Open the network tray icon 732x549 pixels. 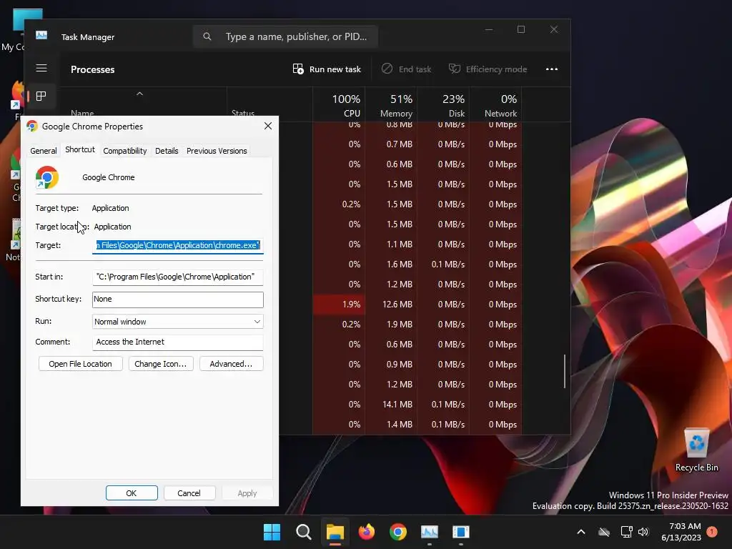click(x=626, y=532)
